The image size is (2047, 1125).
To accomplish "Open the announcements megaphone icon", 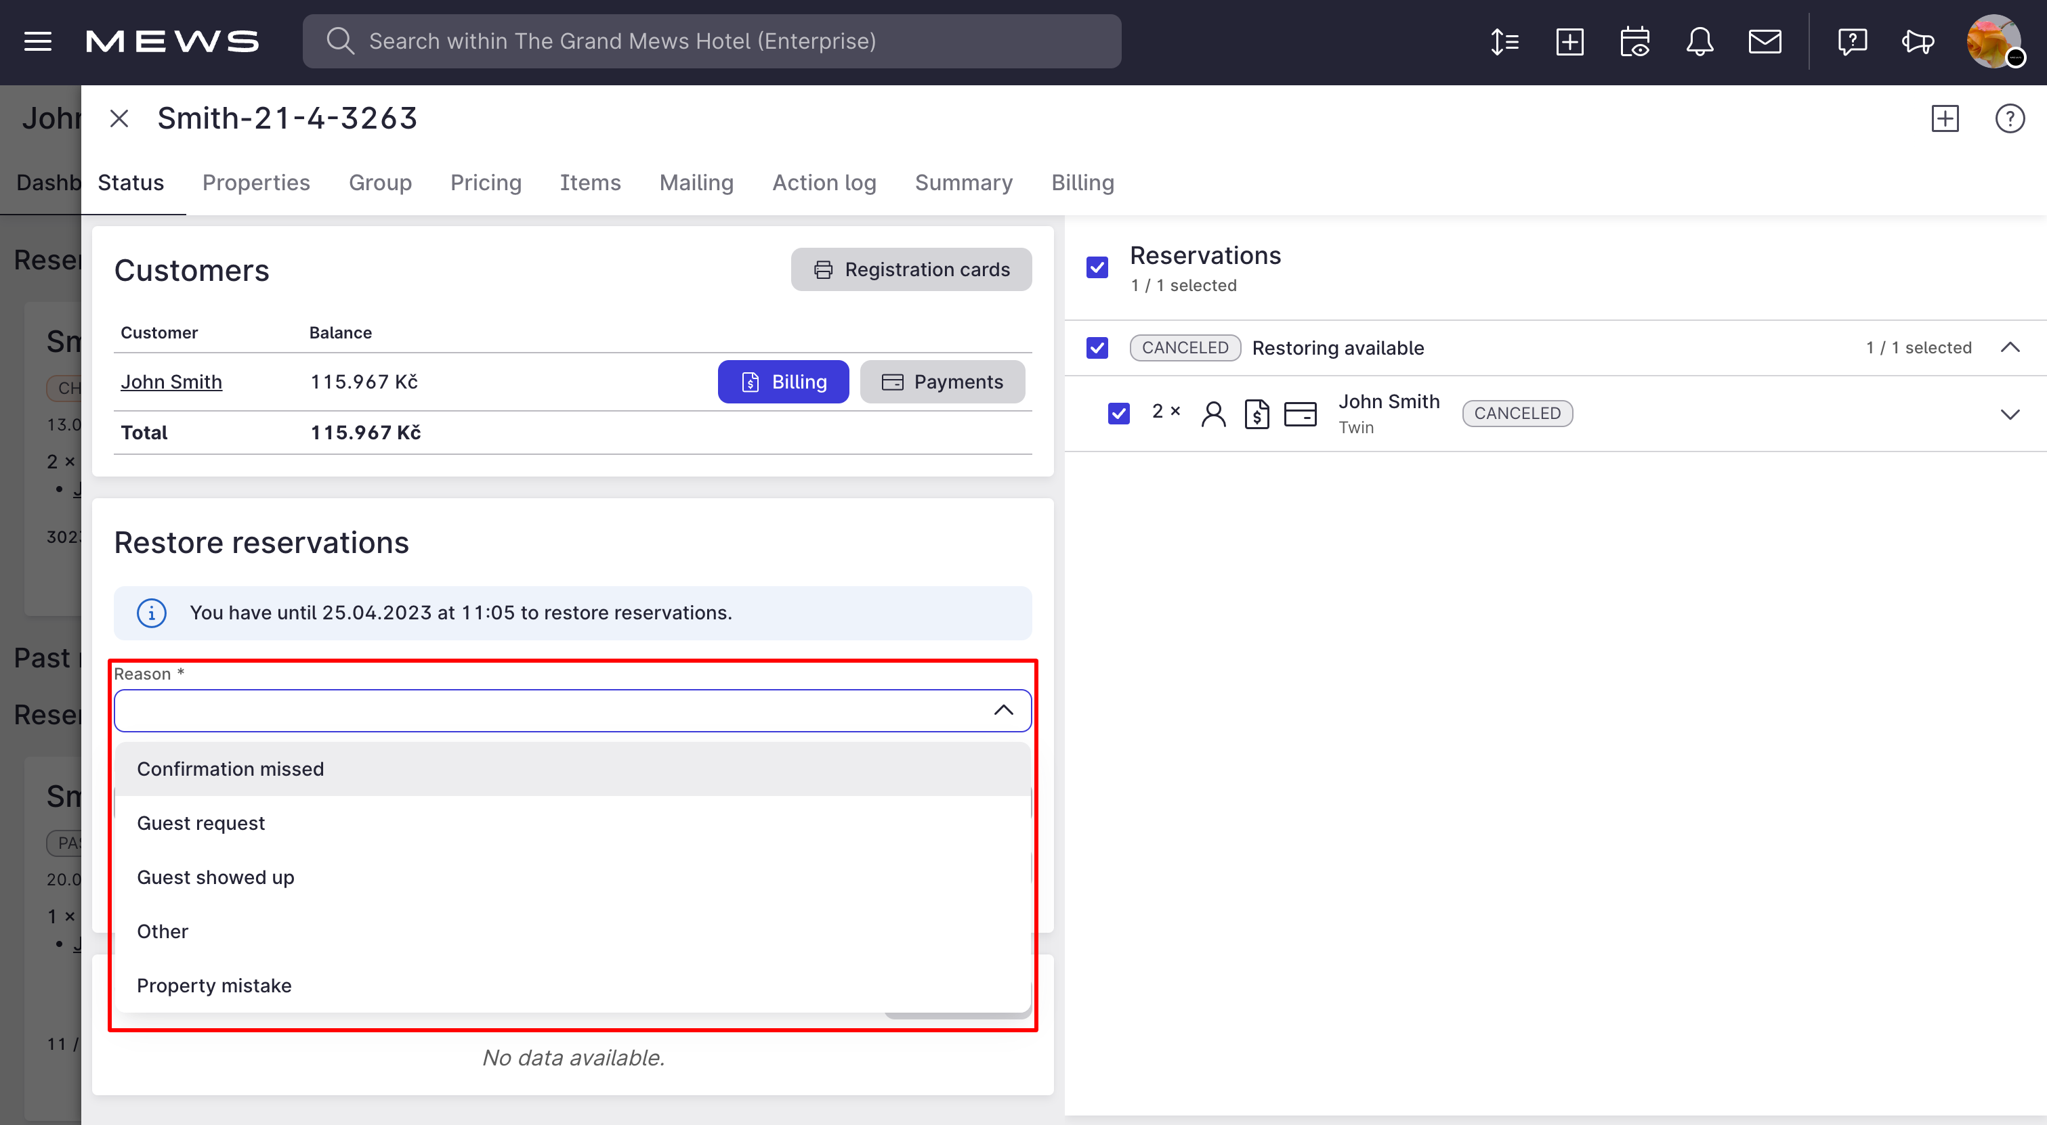I will coord(1918,41).
